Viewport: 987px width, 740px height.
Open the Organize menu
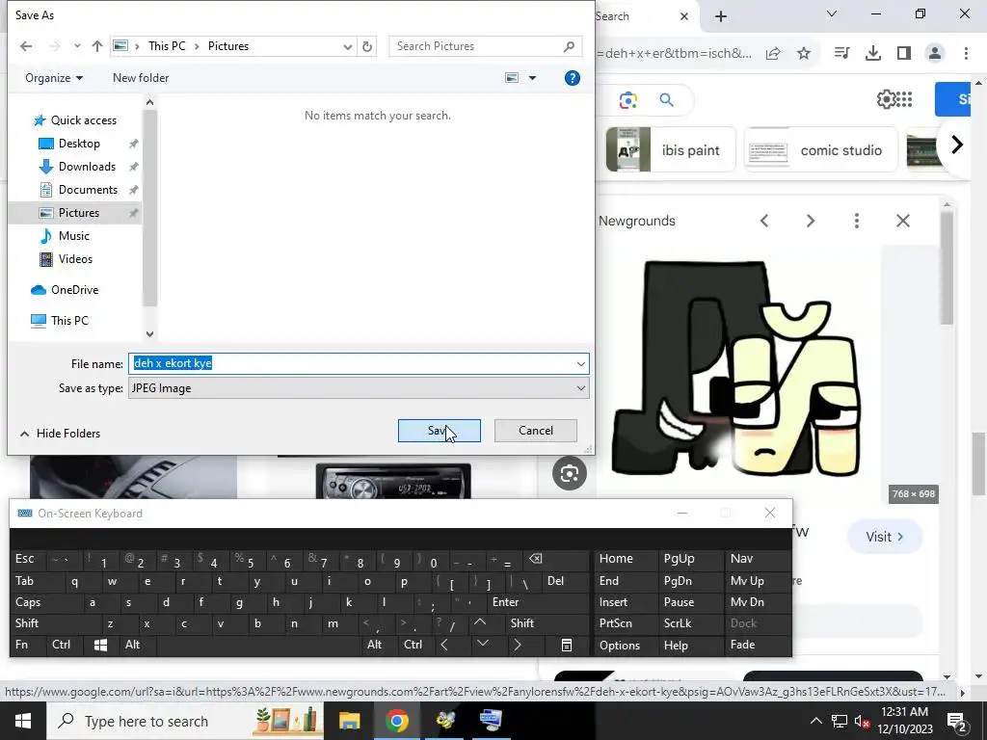click(54, 78)
